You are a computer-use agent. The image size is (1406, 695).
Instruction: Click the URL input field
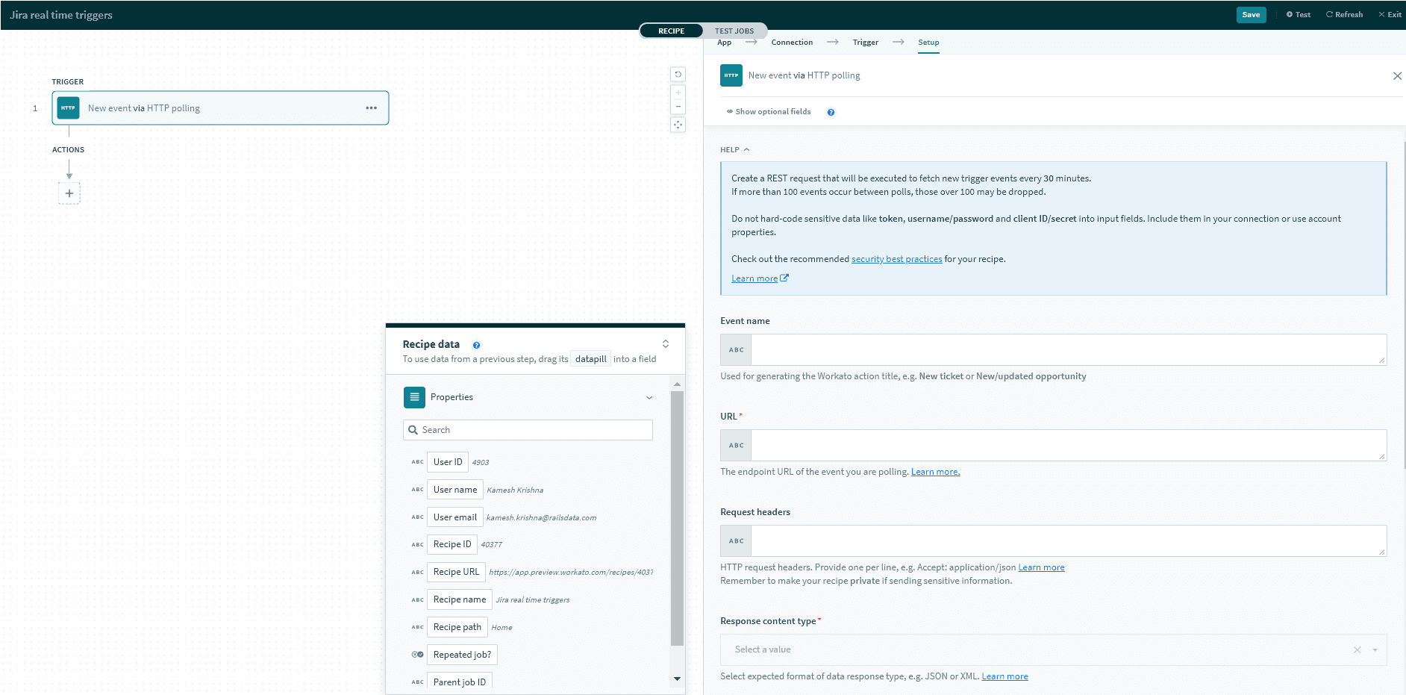pos(1067,445)
